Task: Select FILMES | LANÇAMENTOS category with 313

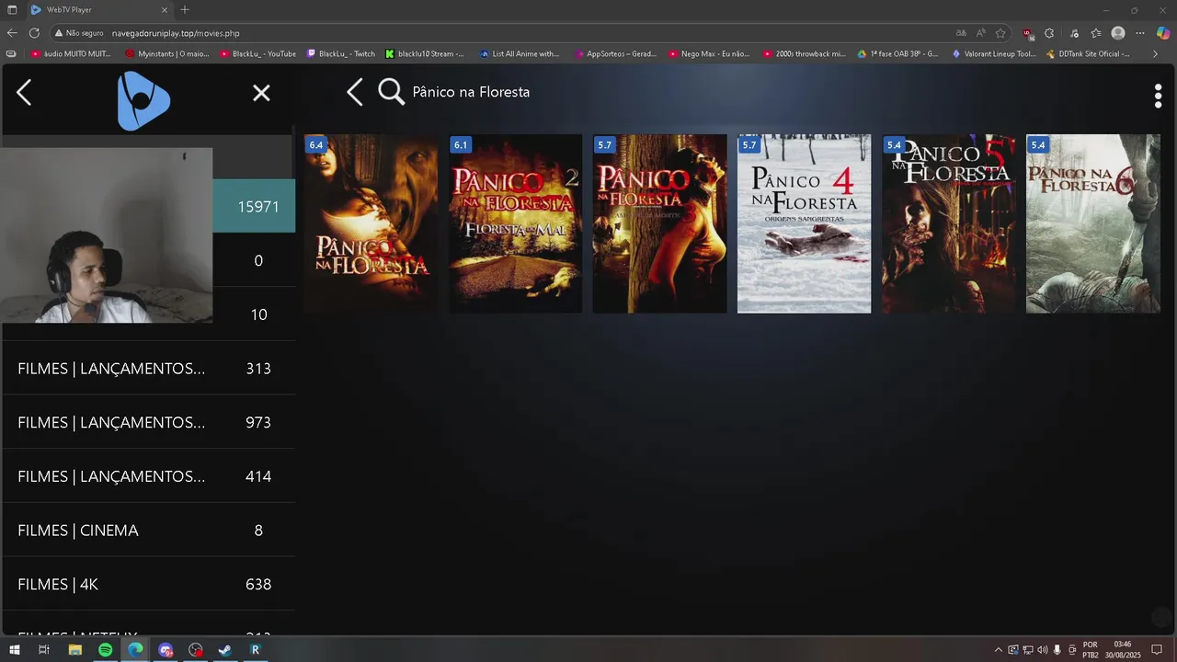Action: tap(148, 369)
